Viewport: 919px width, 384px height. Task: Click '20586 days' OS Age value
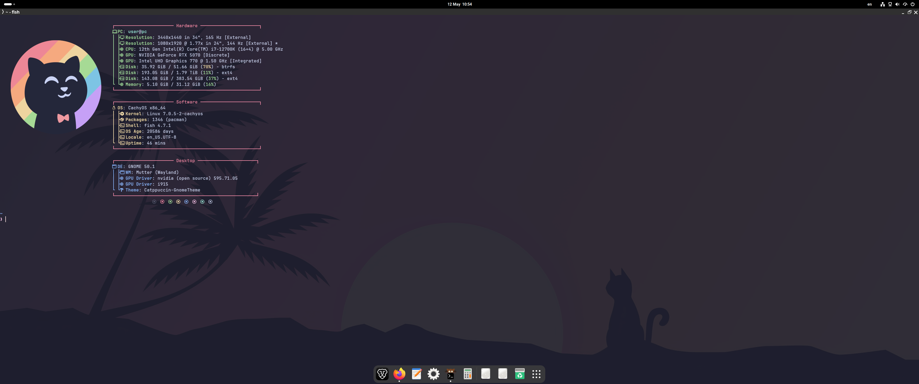160,131
